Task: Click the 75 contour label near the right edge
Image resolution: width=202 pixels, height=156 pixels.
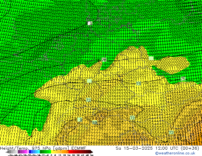Action: [x=183, y=79]
